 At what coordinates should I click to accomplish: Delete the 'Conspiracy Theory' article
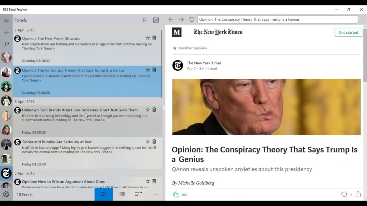click(154, 70)
